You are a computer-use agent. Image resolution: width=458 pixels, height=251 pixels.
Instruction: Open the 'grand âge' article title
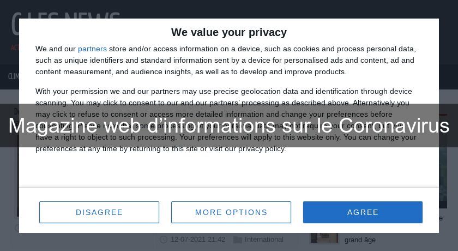[360, 240]
